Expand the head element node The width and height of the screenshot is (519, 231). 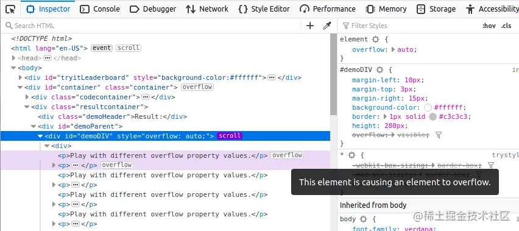13,58
